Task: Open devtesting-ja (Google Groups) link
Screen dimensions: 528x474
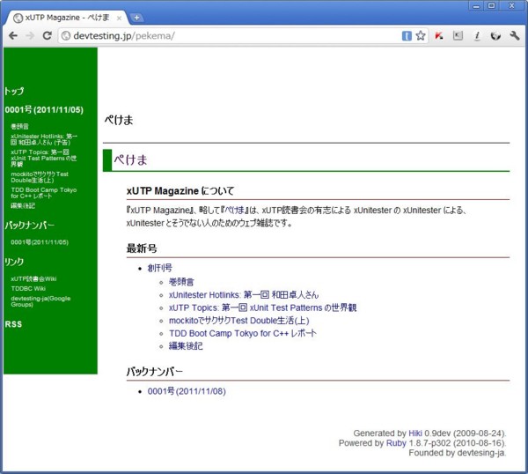Action: tap(40, 301)
